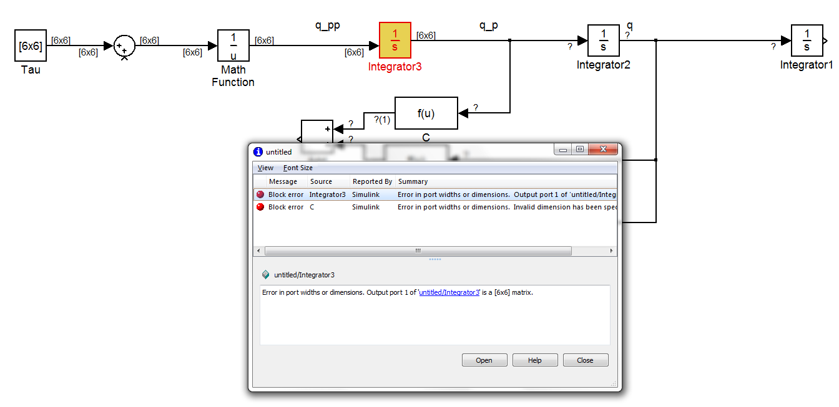Image resolution: width=839 pixels, height=407 pixels.
Task: Click the Close button in dialog
Action: click(585, 360)
